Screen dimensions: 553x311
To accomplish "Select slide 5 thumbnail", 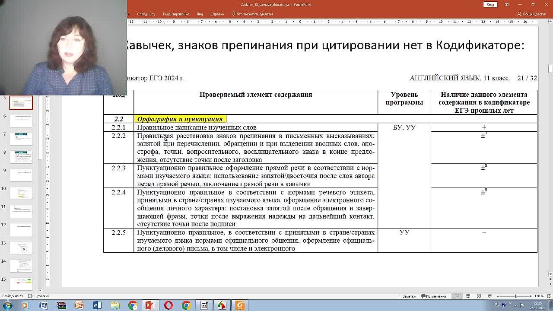I will tap(21, 103).
